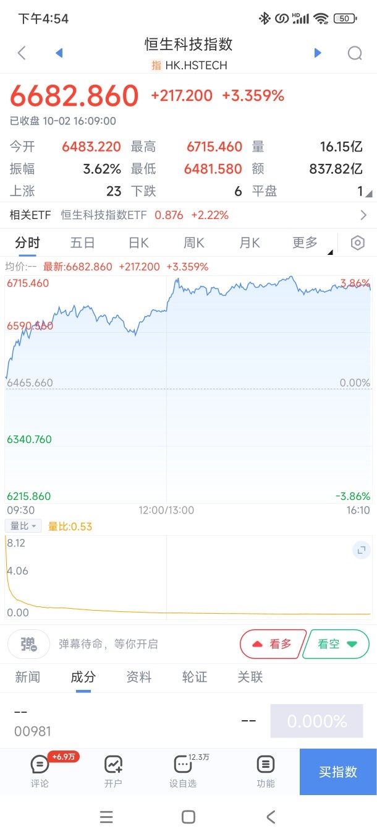Go to next index with right triangle
The height and width of the screenshot is (839, 377).
coord(318,53)
